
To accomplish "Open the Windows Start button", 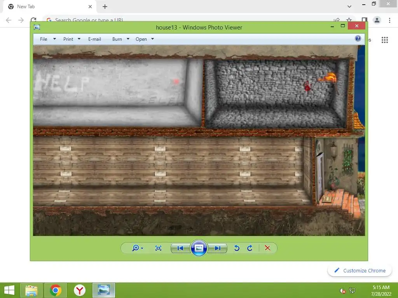I will [x=9, y=290].
